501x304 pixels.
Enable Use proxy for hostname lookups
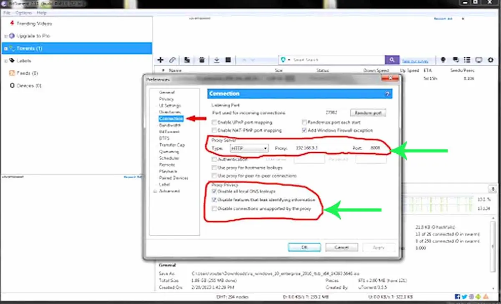point(214,167)
